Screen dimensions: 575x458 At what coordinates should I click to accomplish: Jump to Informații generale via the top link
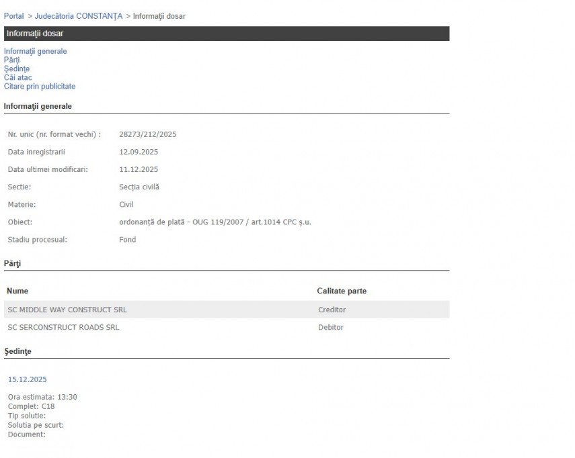click(35, 51)
